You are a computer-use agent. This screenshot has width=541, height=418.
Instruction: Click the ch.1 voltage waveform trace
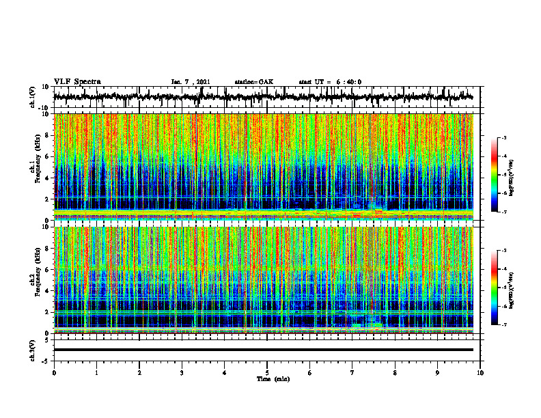(263, 97)
